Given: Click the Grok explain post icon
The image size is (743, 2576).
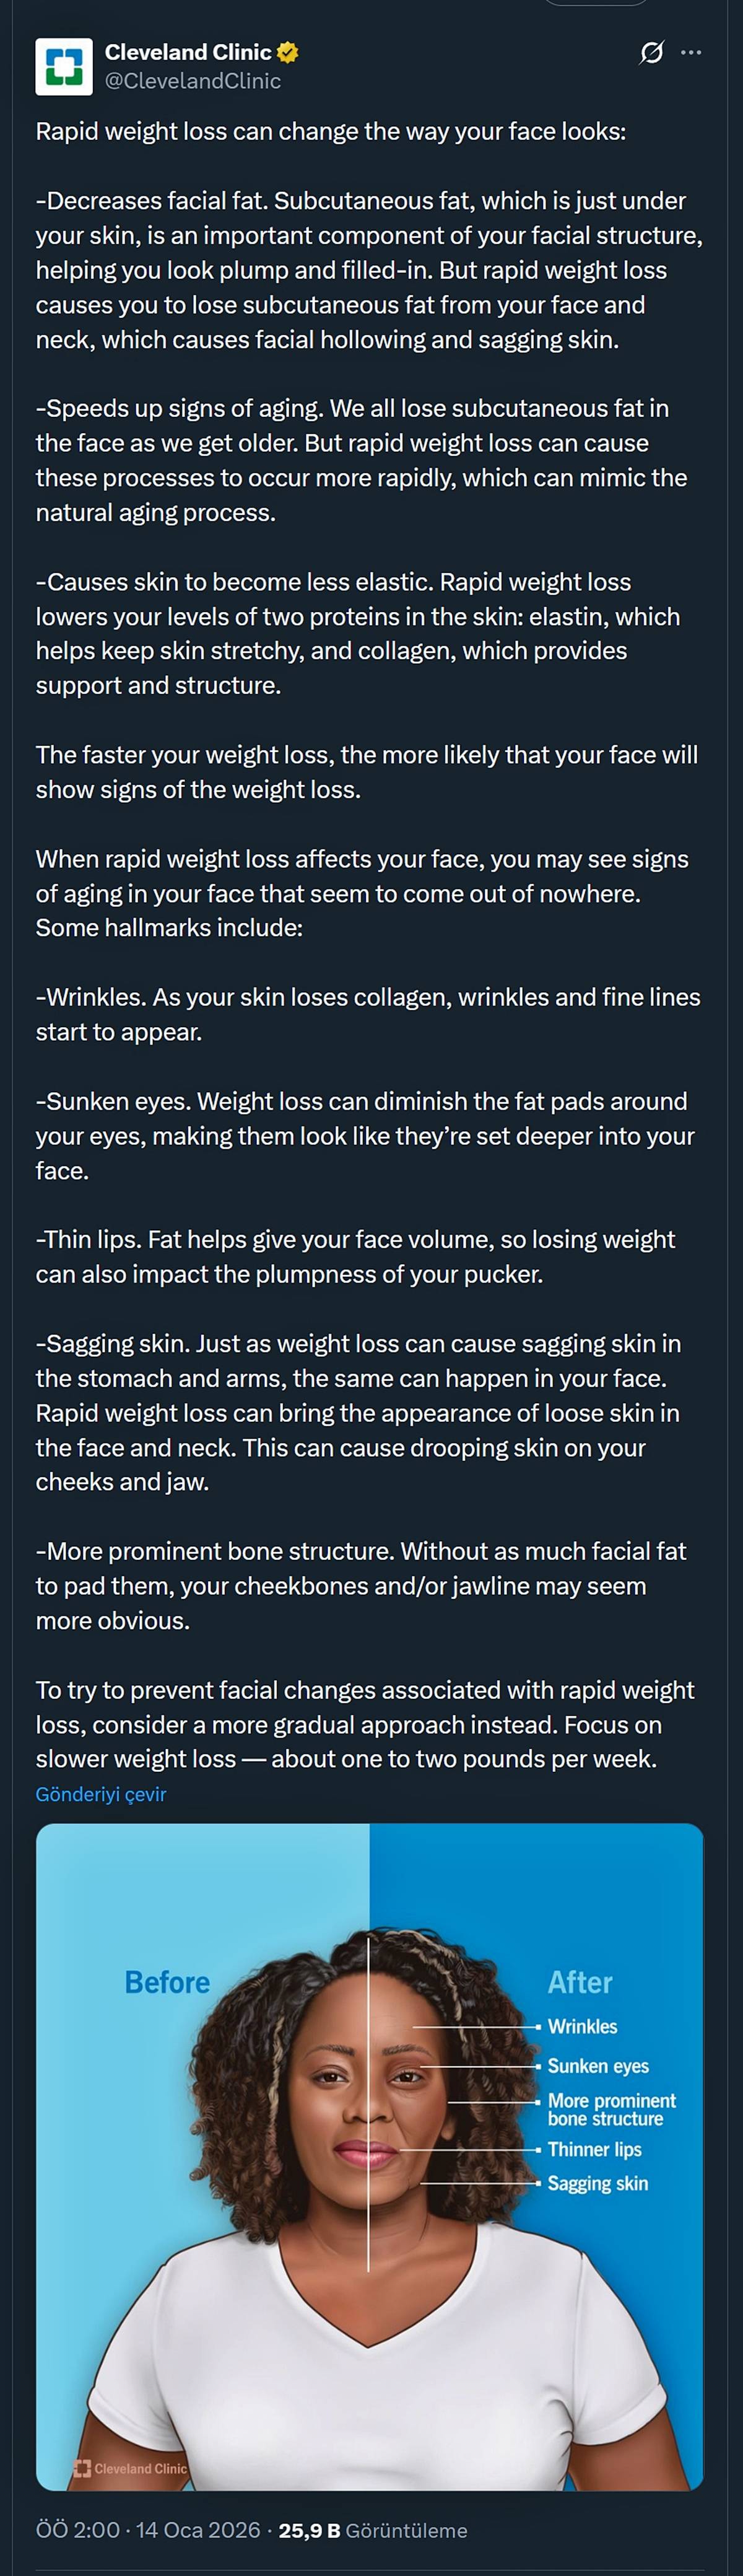Looking at the screenshot, I should click(x=651, y=52).
